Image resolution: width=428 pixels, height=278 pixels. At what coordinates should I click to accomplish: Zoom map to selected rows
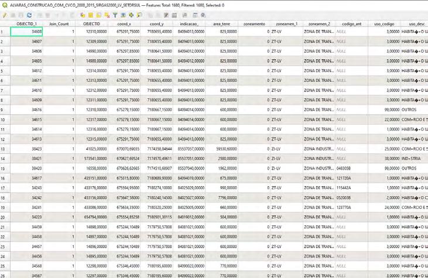(x=139, y=15)
